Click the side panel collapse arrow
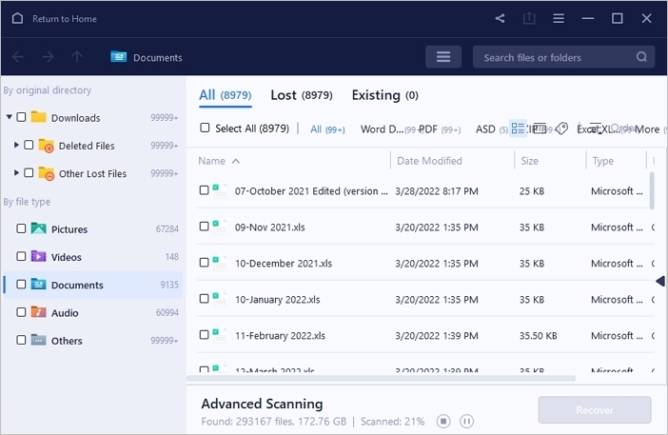The width and height of the screenshot is (668, 435). (x=660, y=281)
